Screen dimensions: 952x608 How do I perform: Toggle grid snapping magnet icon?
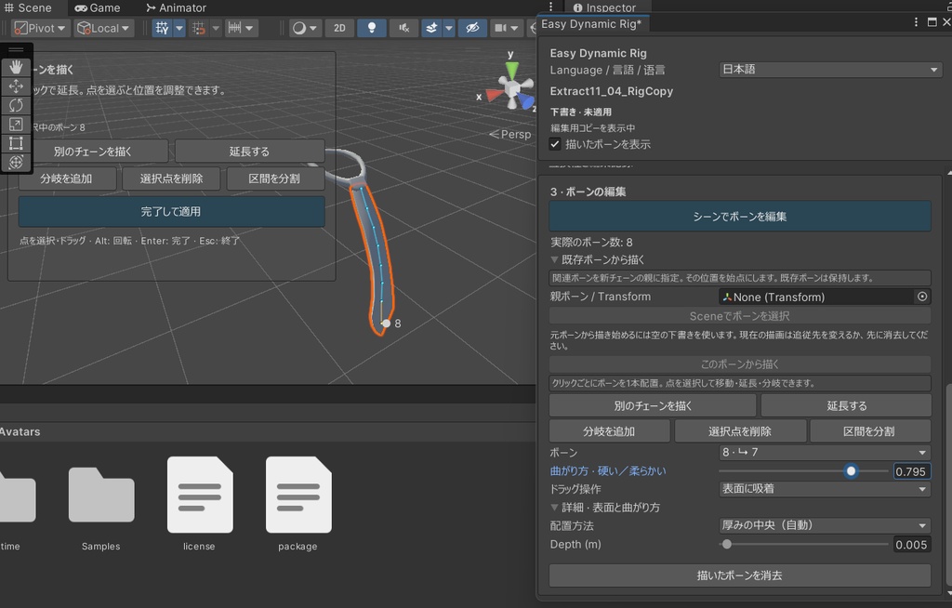tap(199, 28)
